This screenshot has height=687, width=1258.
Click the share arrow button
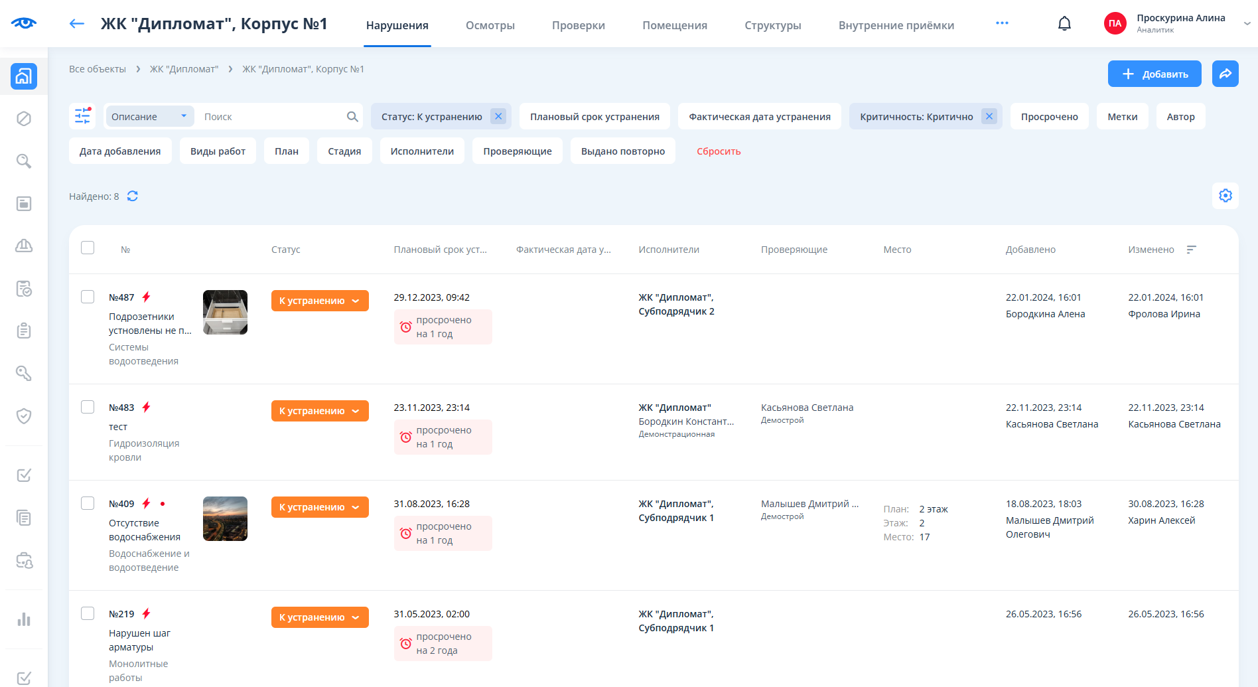[x=1225, y=74]
